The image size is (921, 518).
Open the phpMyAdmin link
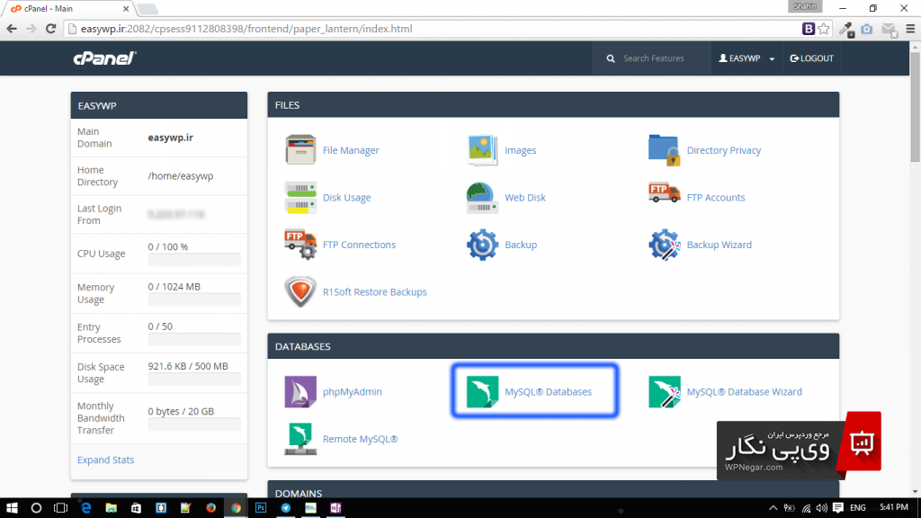tap(352, 392)
